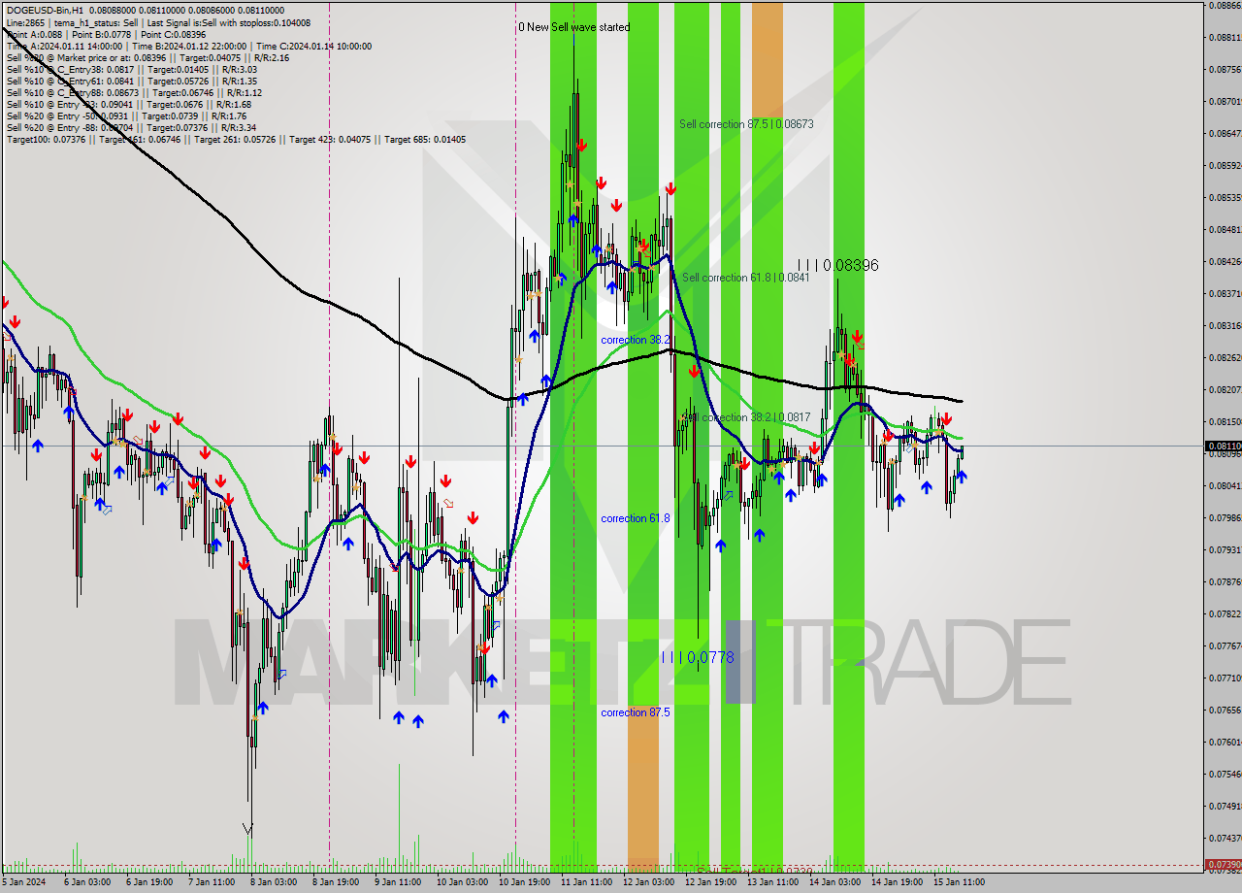The image size is (1242, 893).
Task: Click the 0.07986 price axis label
Action: [1226, 517]
